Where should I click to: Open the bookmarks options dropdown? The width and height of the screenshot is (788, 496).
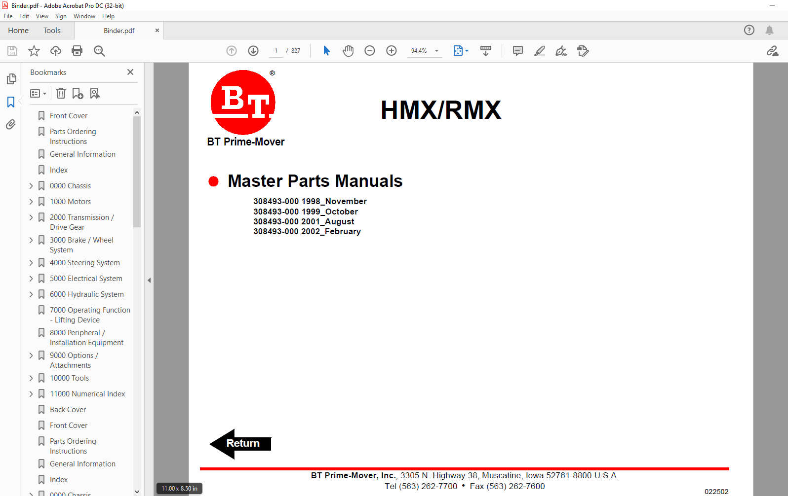(38, 93)
